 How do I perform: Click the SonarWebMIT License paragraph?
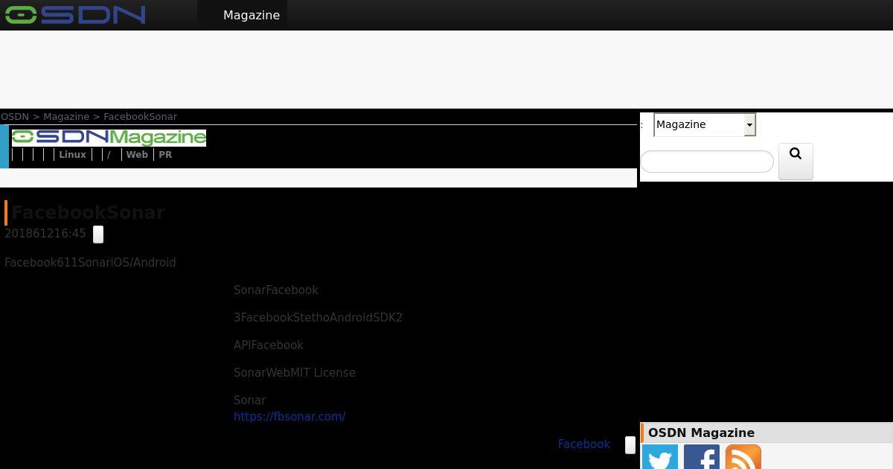(295, 373)
